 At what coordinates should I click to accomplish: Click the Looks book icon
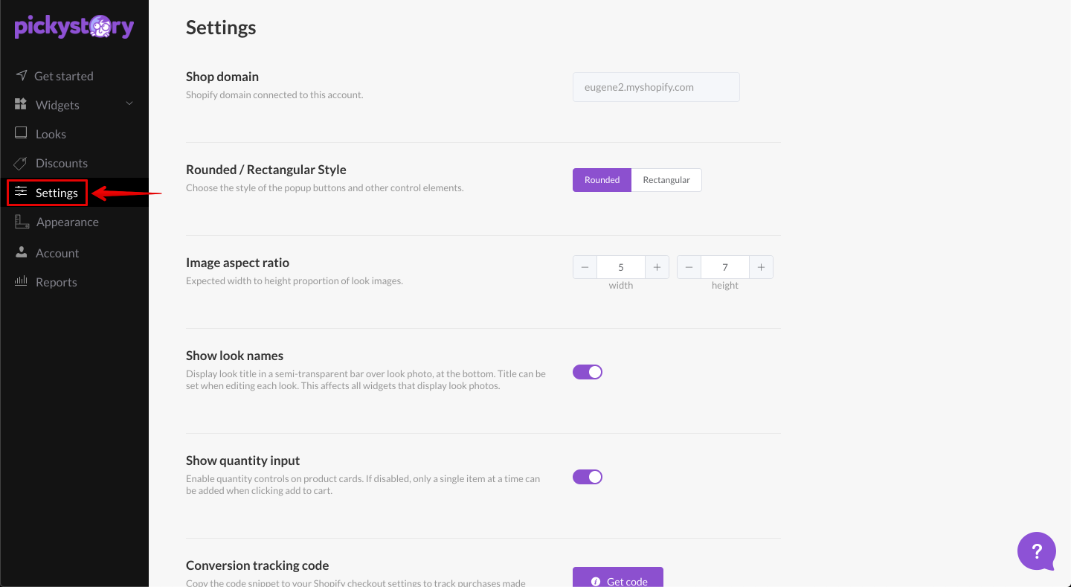[x=21, y=134]
